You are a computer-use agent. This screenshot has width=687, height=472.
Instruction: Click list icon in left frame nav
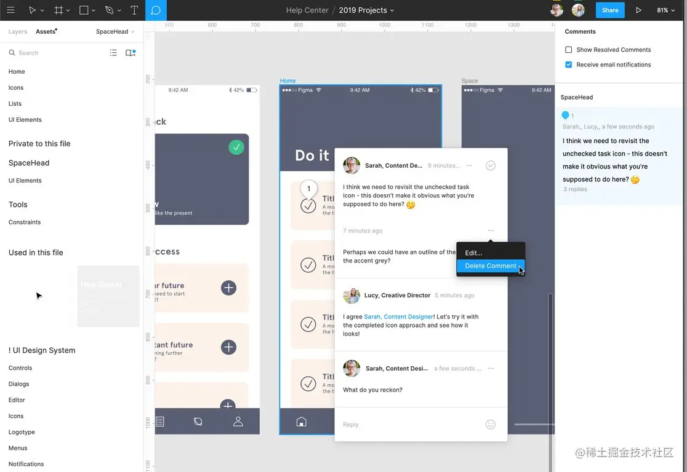[160, 421]
